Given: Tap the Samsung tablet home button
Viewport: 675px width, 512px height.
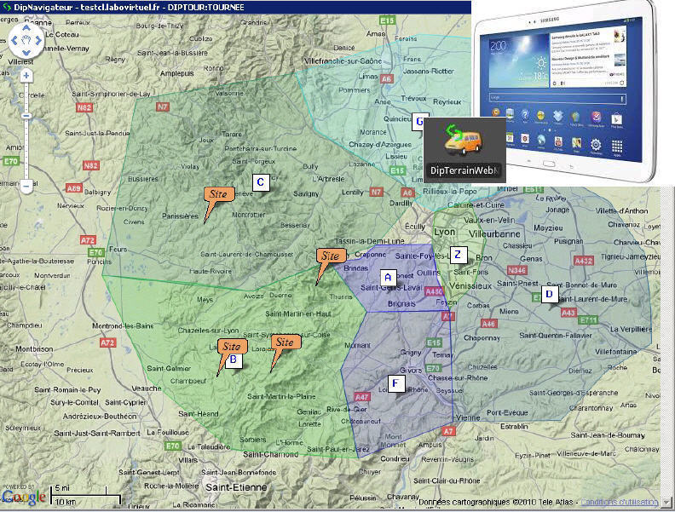Looking at the screenshot, I should tap(549, 164).
